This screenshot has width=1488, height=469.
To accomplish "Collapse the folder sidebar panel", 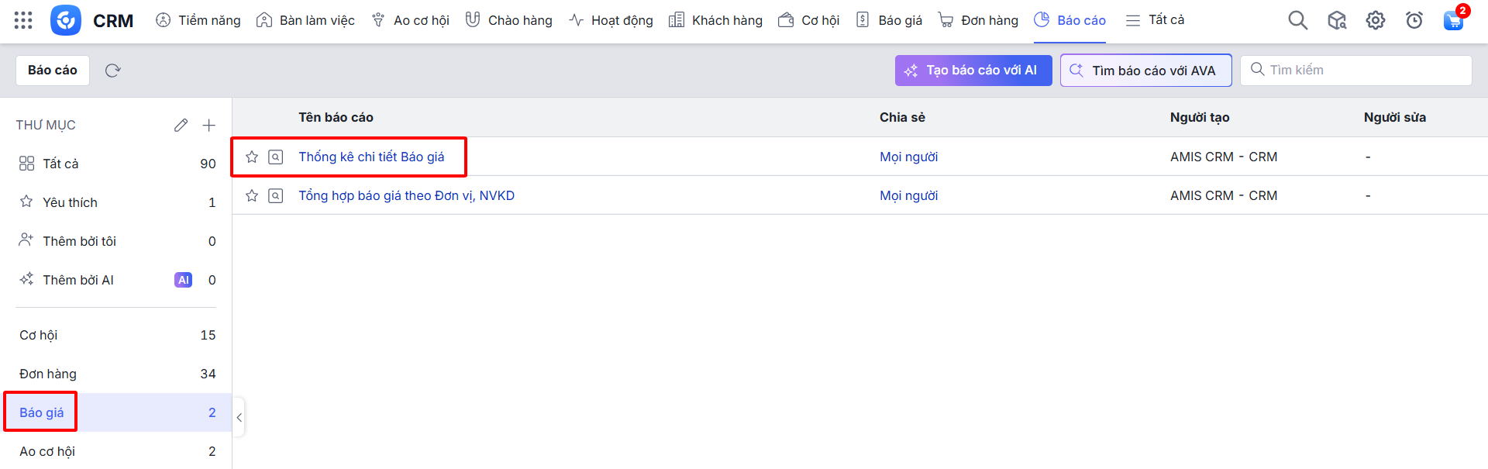I will coord(239,417).
